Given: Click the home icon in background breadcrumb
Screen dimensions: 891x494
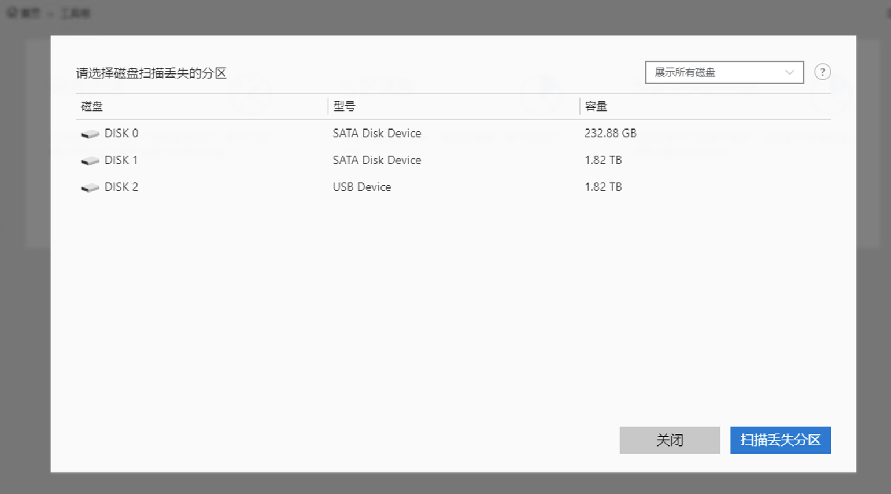Looking at the screenshot, I should tap(12, 13).
